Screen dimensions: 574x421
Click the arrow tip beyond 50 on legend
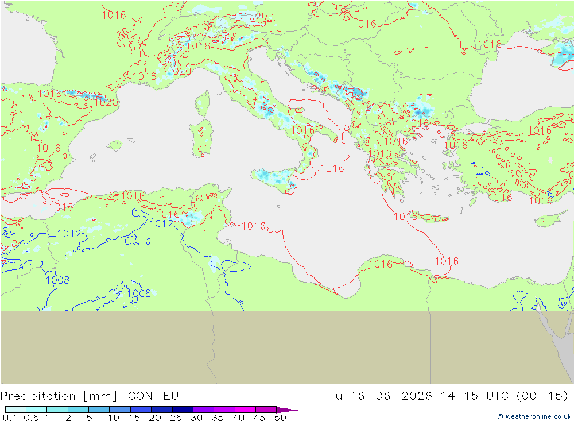[x=287, y=410]
